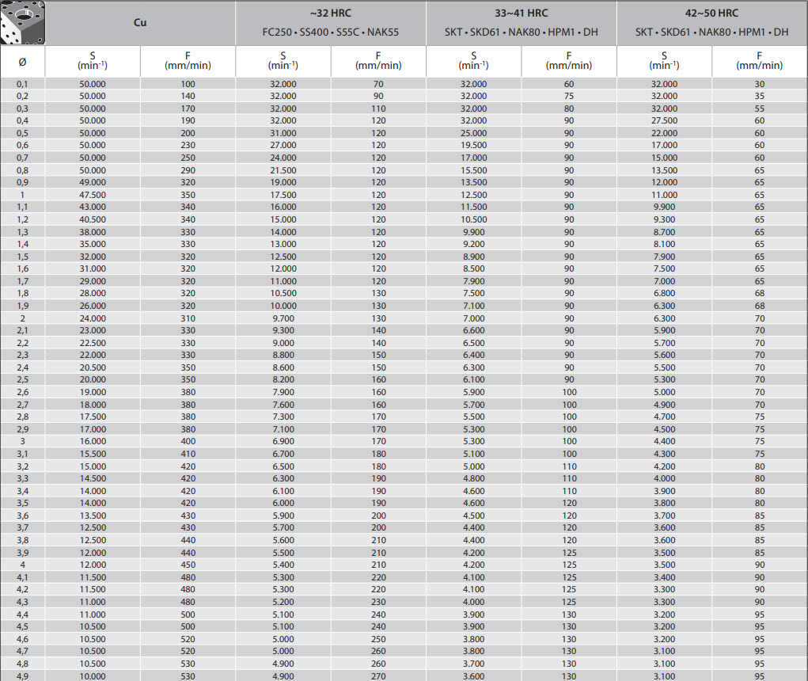Screen dimensions: 808x681
Task: Click the FC250 • SS400 • S55C • NAK55 label
Action: [x=330, y=32]
